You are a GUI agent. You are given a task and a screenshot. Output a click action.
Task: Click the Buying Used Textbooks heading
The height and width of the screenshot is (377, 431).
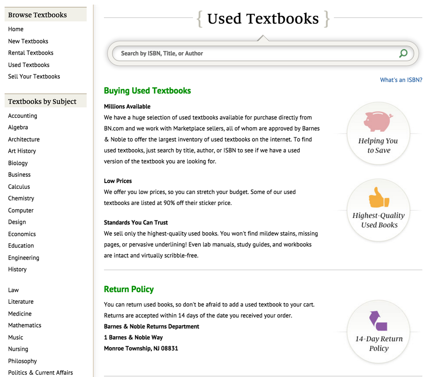tap(147, 91)
